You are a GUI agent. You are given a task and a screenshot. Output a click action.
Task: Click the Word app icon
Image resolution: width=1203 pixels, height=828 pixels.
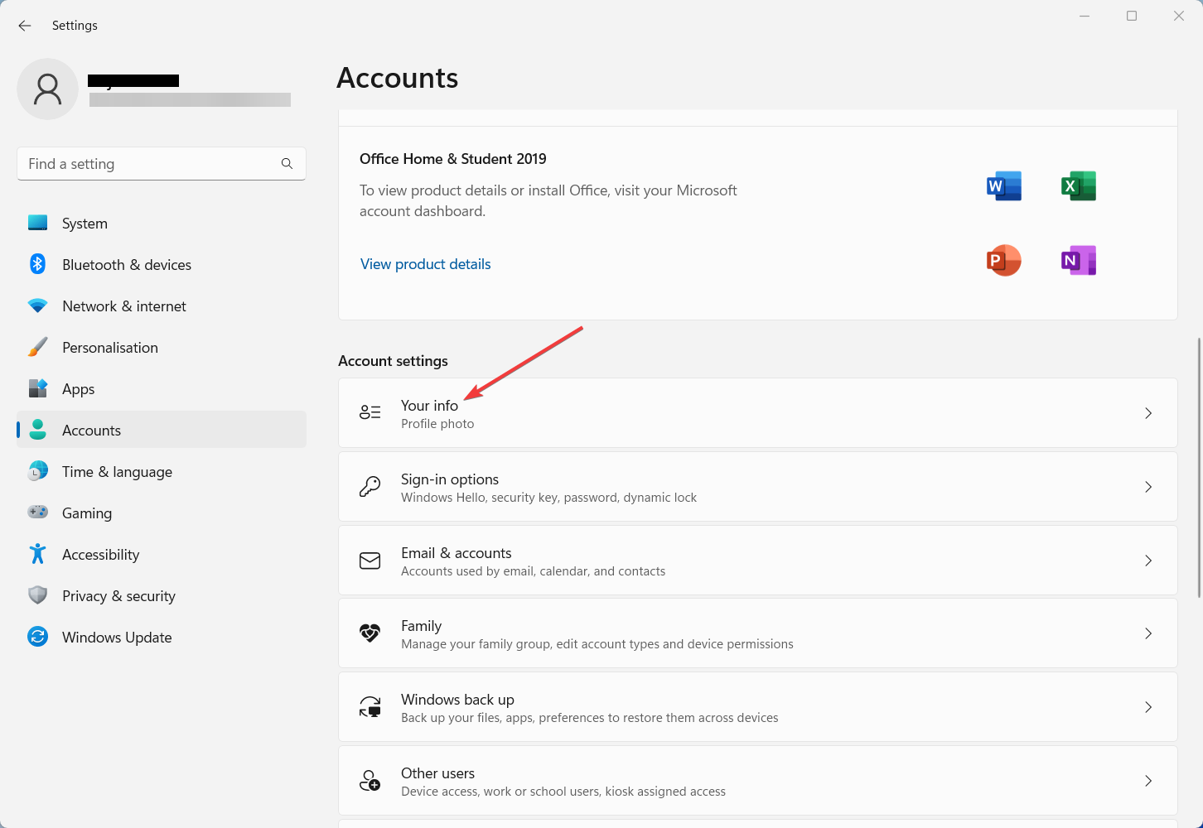[x=1004, y=186]
